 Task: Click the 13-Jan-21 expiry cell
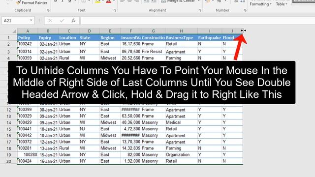tap(48, 148)
